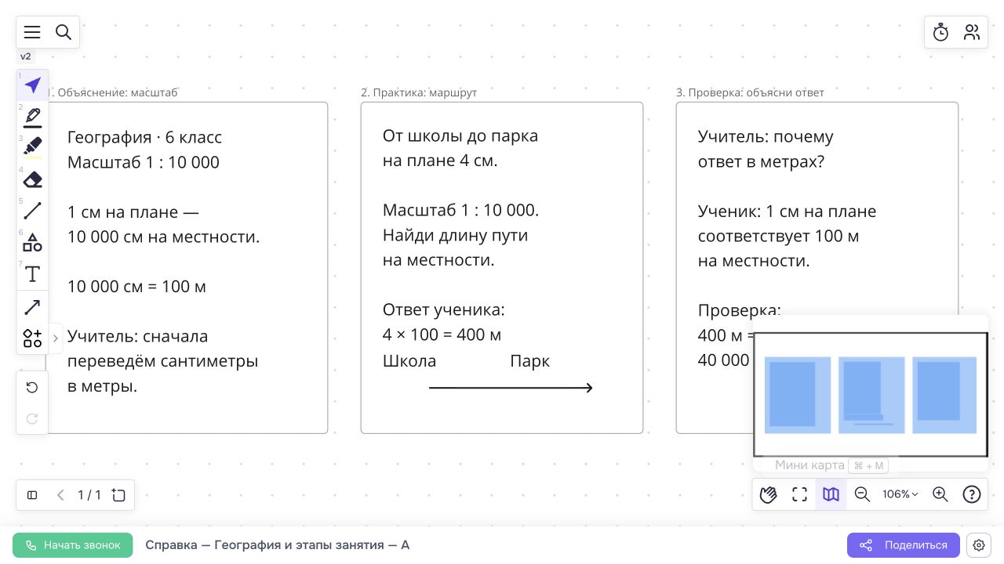Click the mini map overview
1004x564 pixels.
(870, 395)
